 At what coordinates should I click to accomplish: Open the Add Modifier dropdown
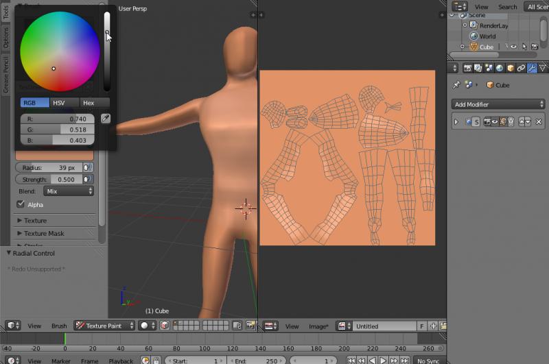pos(499,104)
